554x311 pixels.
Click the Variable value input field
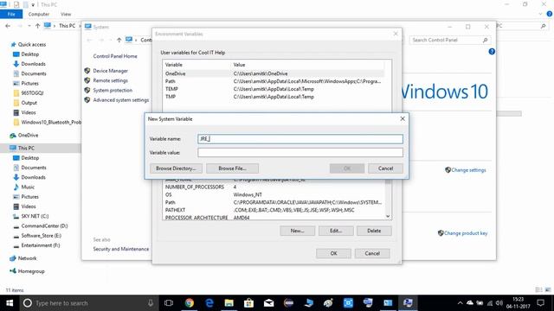point(300,152)
